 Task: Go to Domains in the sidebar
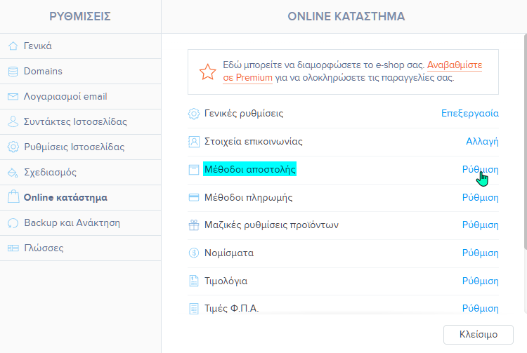coord(80,71)
